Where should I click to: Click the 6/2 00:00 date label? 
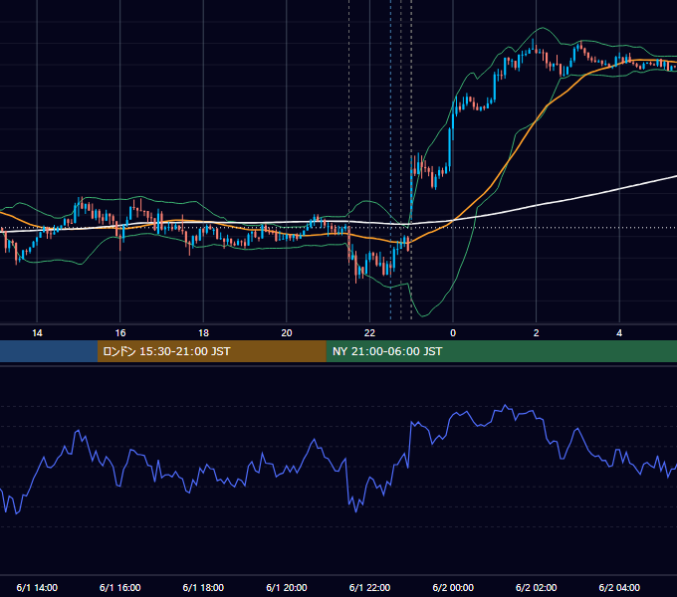point(453,587)
